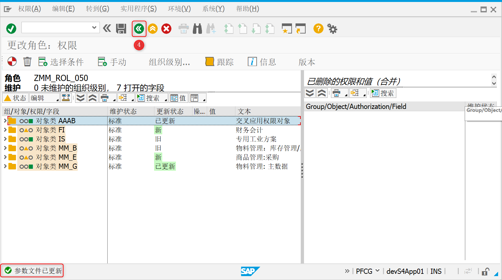Open the 环境(V) menu
The image size is (502, 280).
point(179,8)
